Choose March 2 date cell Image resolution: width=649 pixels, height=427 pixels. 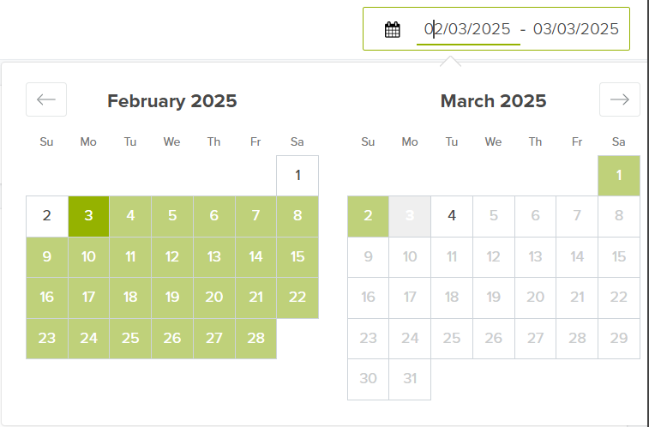(368, 216)
